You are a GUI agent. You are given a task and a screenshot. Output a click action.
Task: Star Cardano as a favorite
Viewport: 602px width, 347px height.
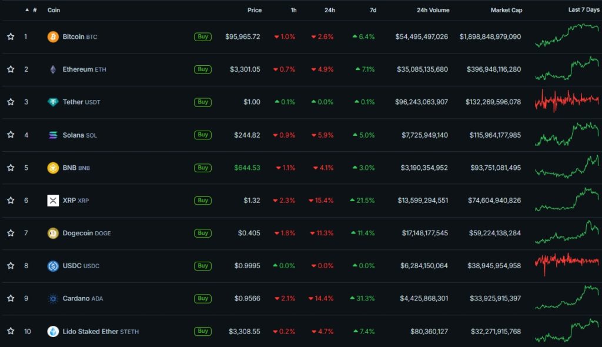coord(11,298)
